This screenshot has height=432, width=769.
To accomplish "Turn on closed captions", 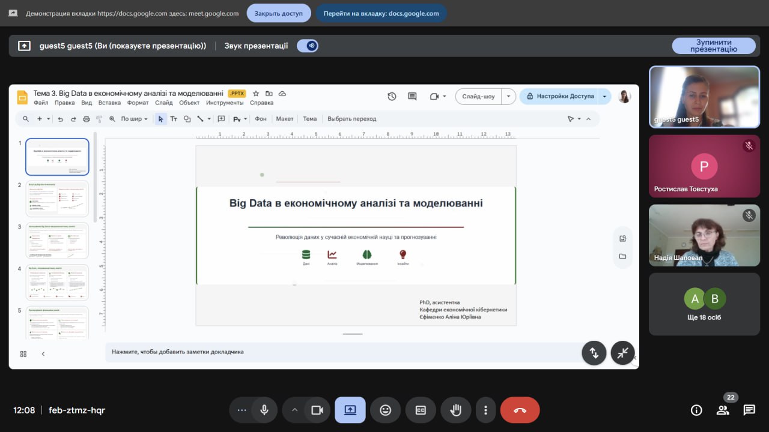I will [421, 410].
